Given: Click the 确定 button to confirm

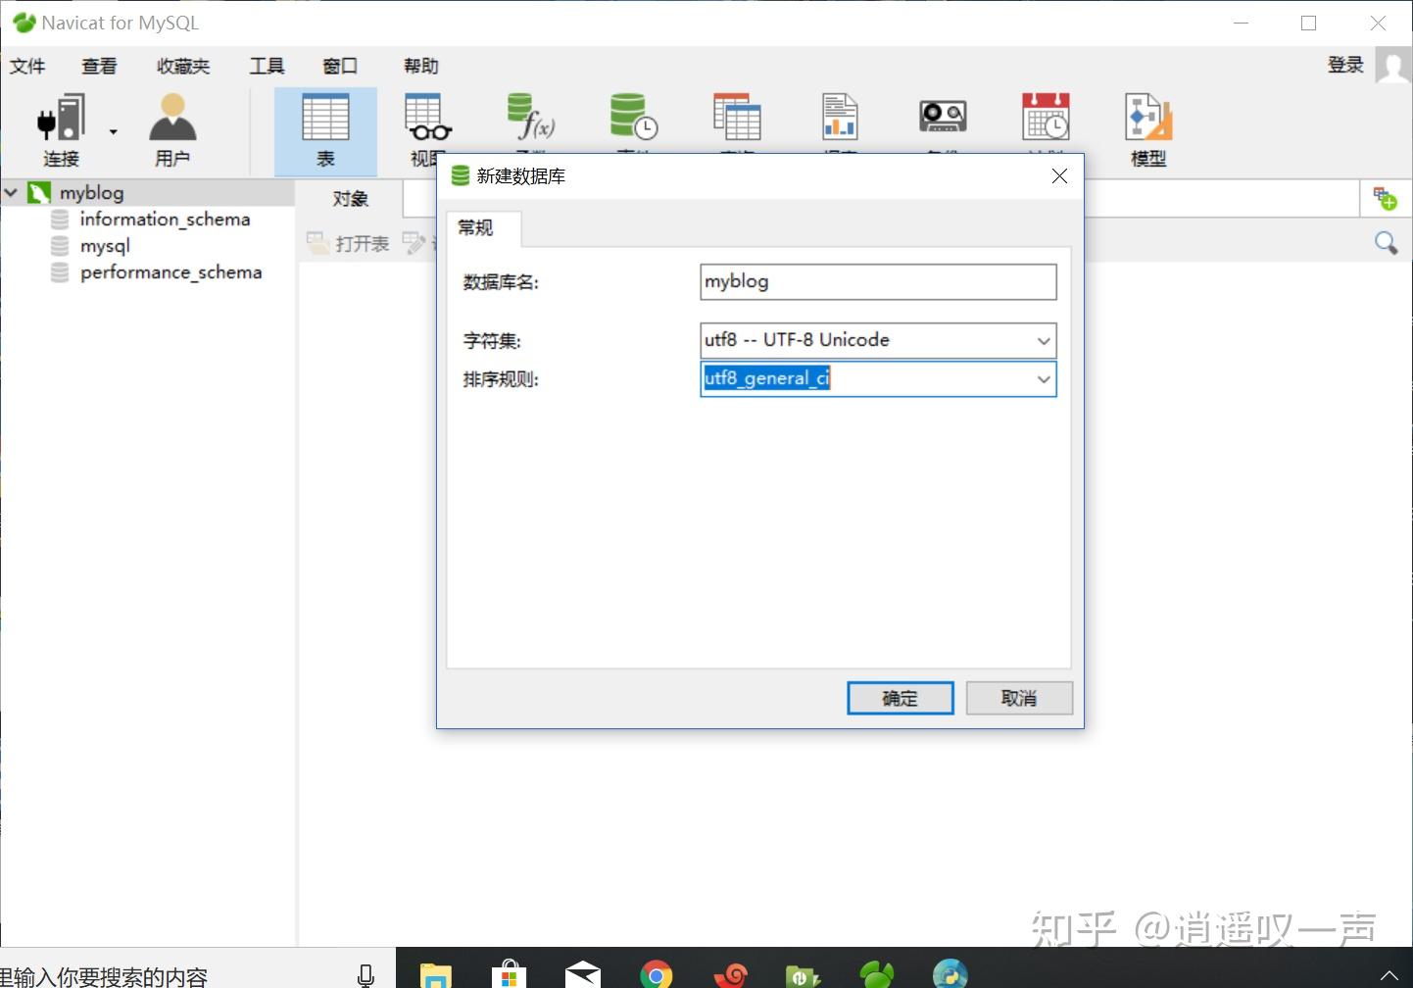Looking at the screenshot, I should pos(899,698).
